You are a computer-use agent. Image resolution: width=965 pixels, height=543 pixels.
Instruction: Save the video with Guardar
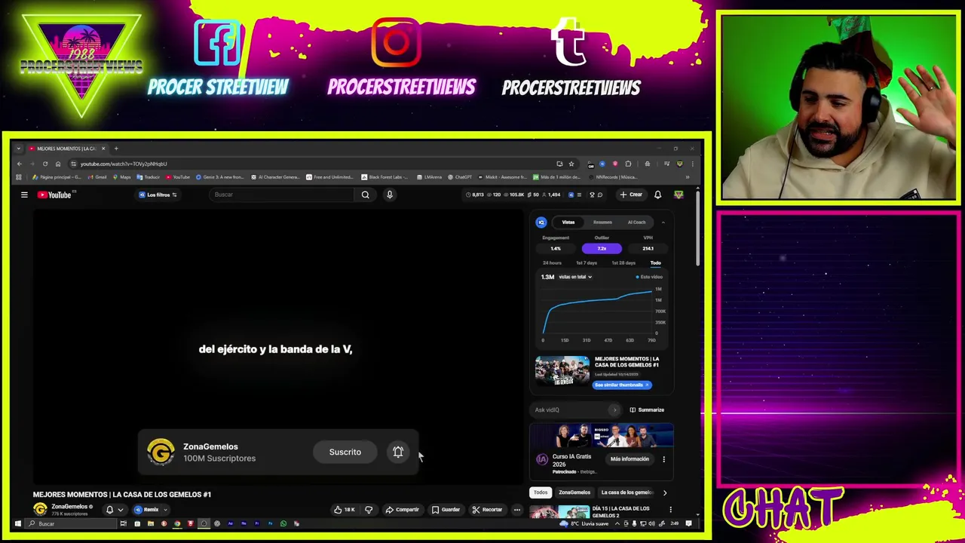point(446,510)
